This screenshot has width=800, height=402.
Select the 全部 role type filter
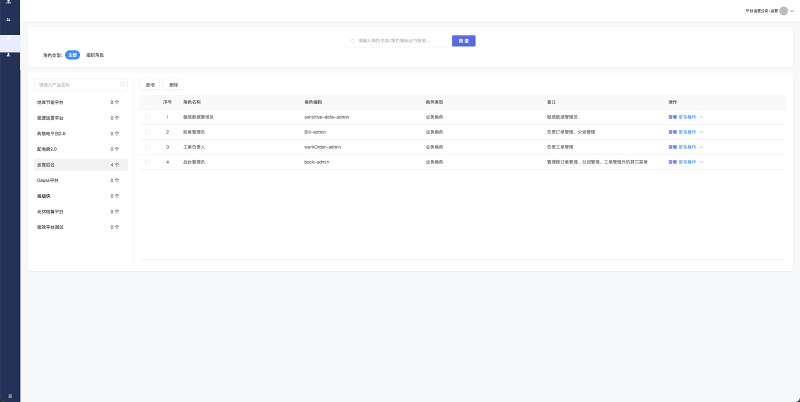(x=72, y=55)
